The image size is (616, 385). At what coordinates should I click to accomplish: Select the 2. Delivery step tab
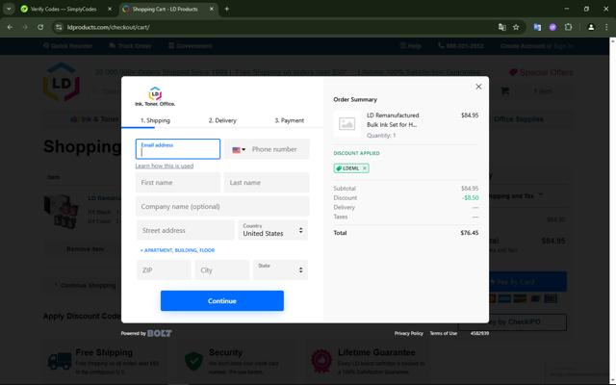[222, 120]
